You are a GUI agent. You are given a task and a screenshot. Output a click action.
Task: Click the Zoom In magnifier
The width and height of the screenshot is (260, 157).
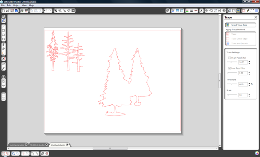[56, 11]
